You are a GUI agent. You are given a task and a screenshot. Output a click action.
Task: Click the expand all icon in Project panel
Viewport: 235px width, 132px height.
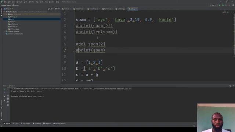pos(52,9)
